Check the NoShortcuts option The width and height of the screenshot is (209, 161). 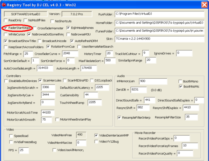(52, 21)
